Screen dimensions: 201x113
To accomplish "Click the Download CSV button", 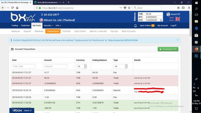I will (168, 49).
